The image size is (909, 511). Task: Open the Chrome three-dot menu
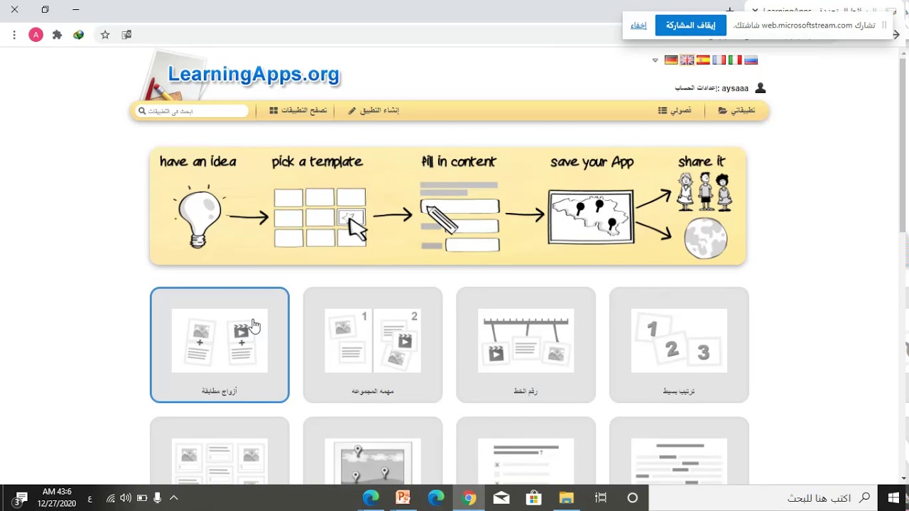[x=14, y=35]
